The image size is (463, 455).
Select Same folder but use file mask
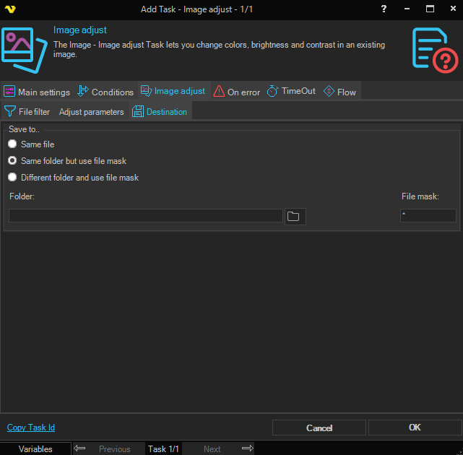click(12, 161)
